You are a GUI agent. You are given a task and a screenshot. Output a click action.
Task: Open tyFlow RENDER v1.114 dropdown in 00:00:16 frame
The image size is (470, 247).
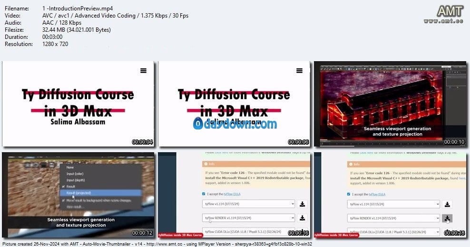click(x=248, y=218)
